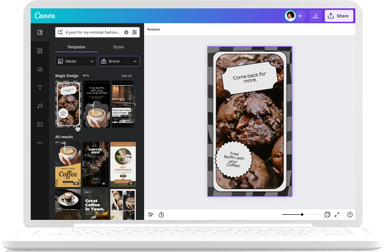Open the Videos panel icon
Image resolution: width=386 pixels, height=252 pixels.
tap(40, 124)
